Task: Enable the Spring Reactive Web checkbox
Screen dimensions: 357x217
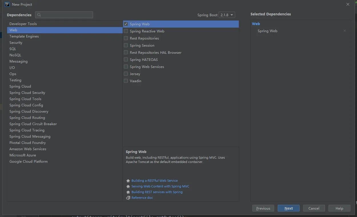Action: click(126, 31)
